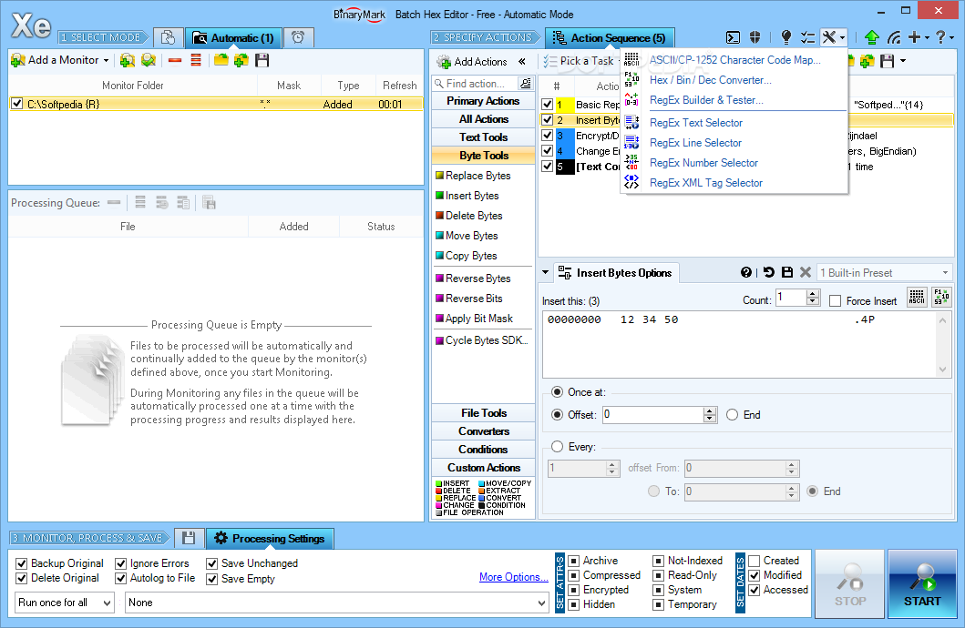Viewport: 965px width, 628px height.
Task: Choose RegEx Builder & Tester menu item
Action: click(706, 99)
